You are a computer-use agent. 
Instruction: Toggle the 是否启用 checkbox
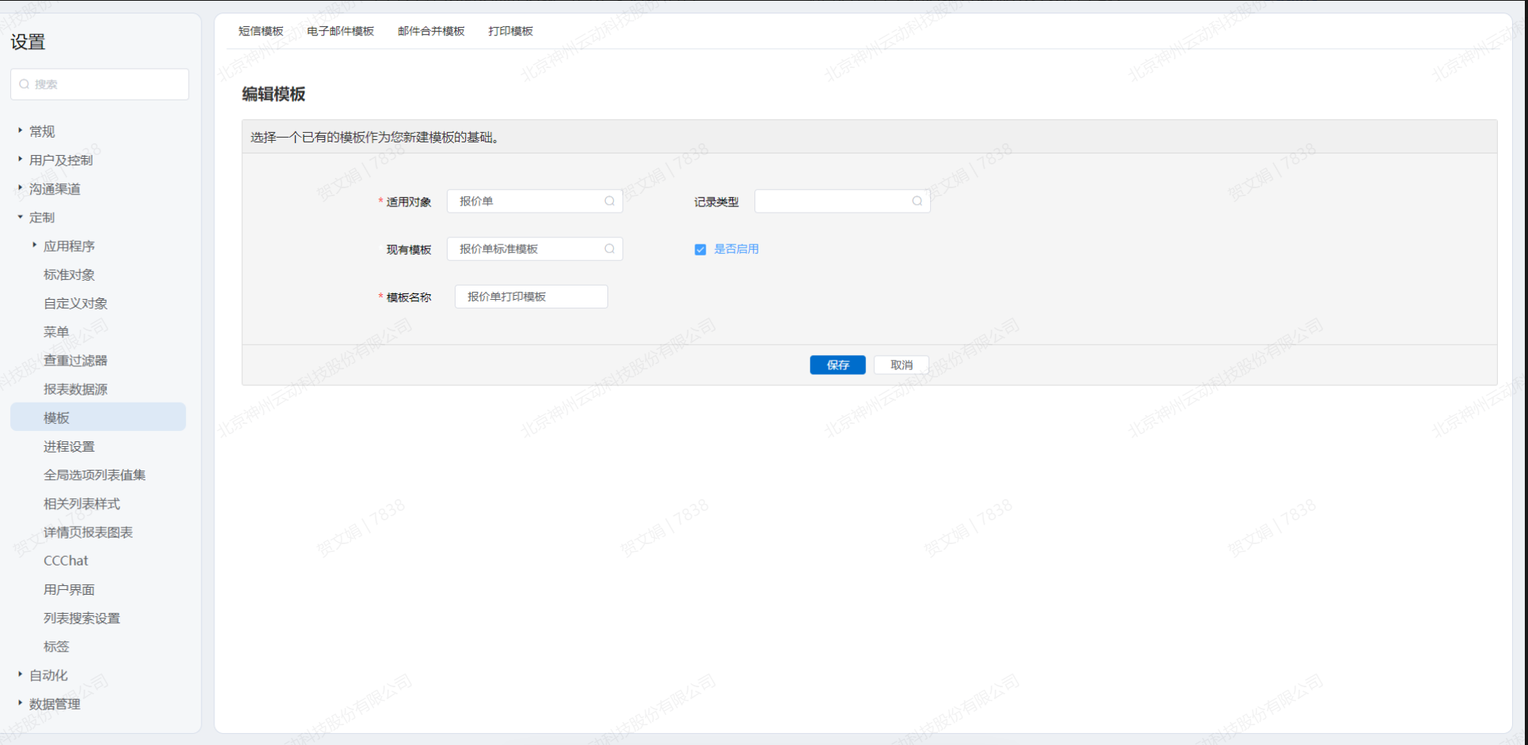[700, 249]
